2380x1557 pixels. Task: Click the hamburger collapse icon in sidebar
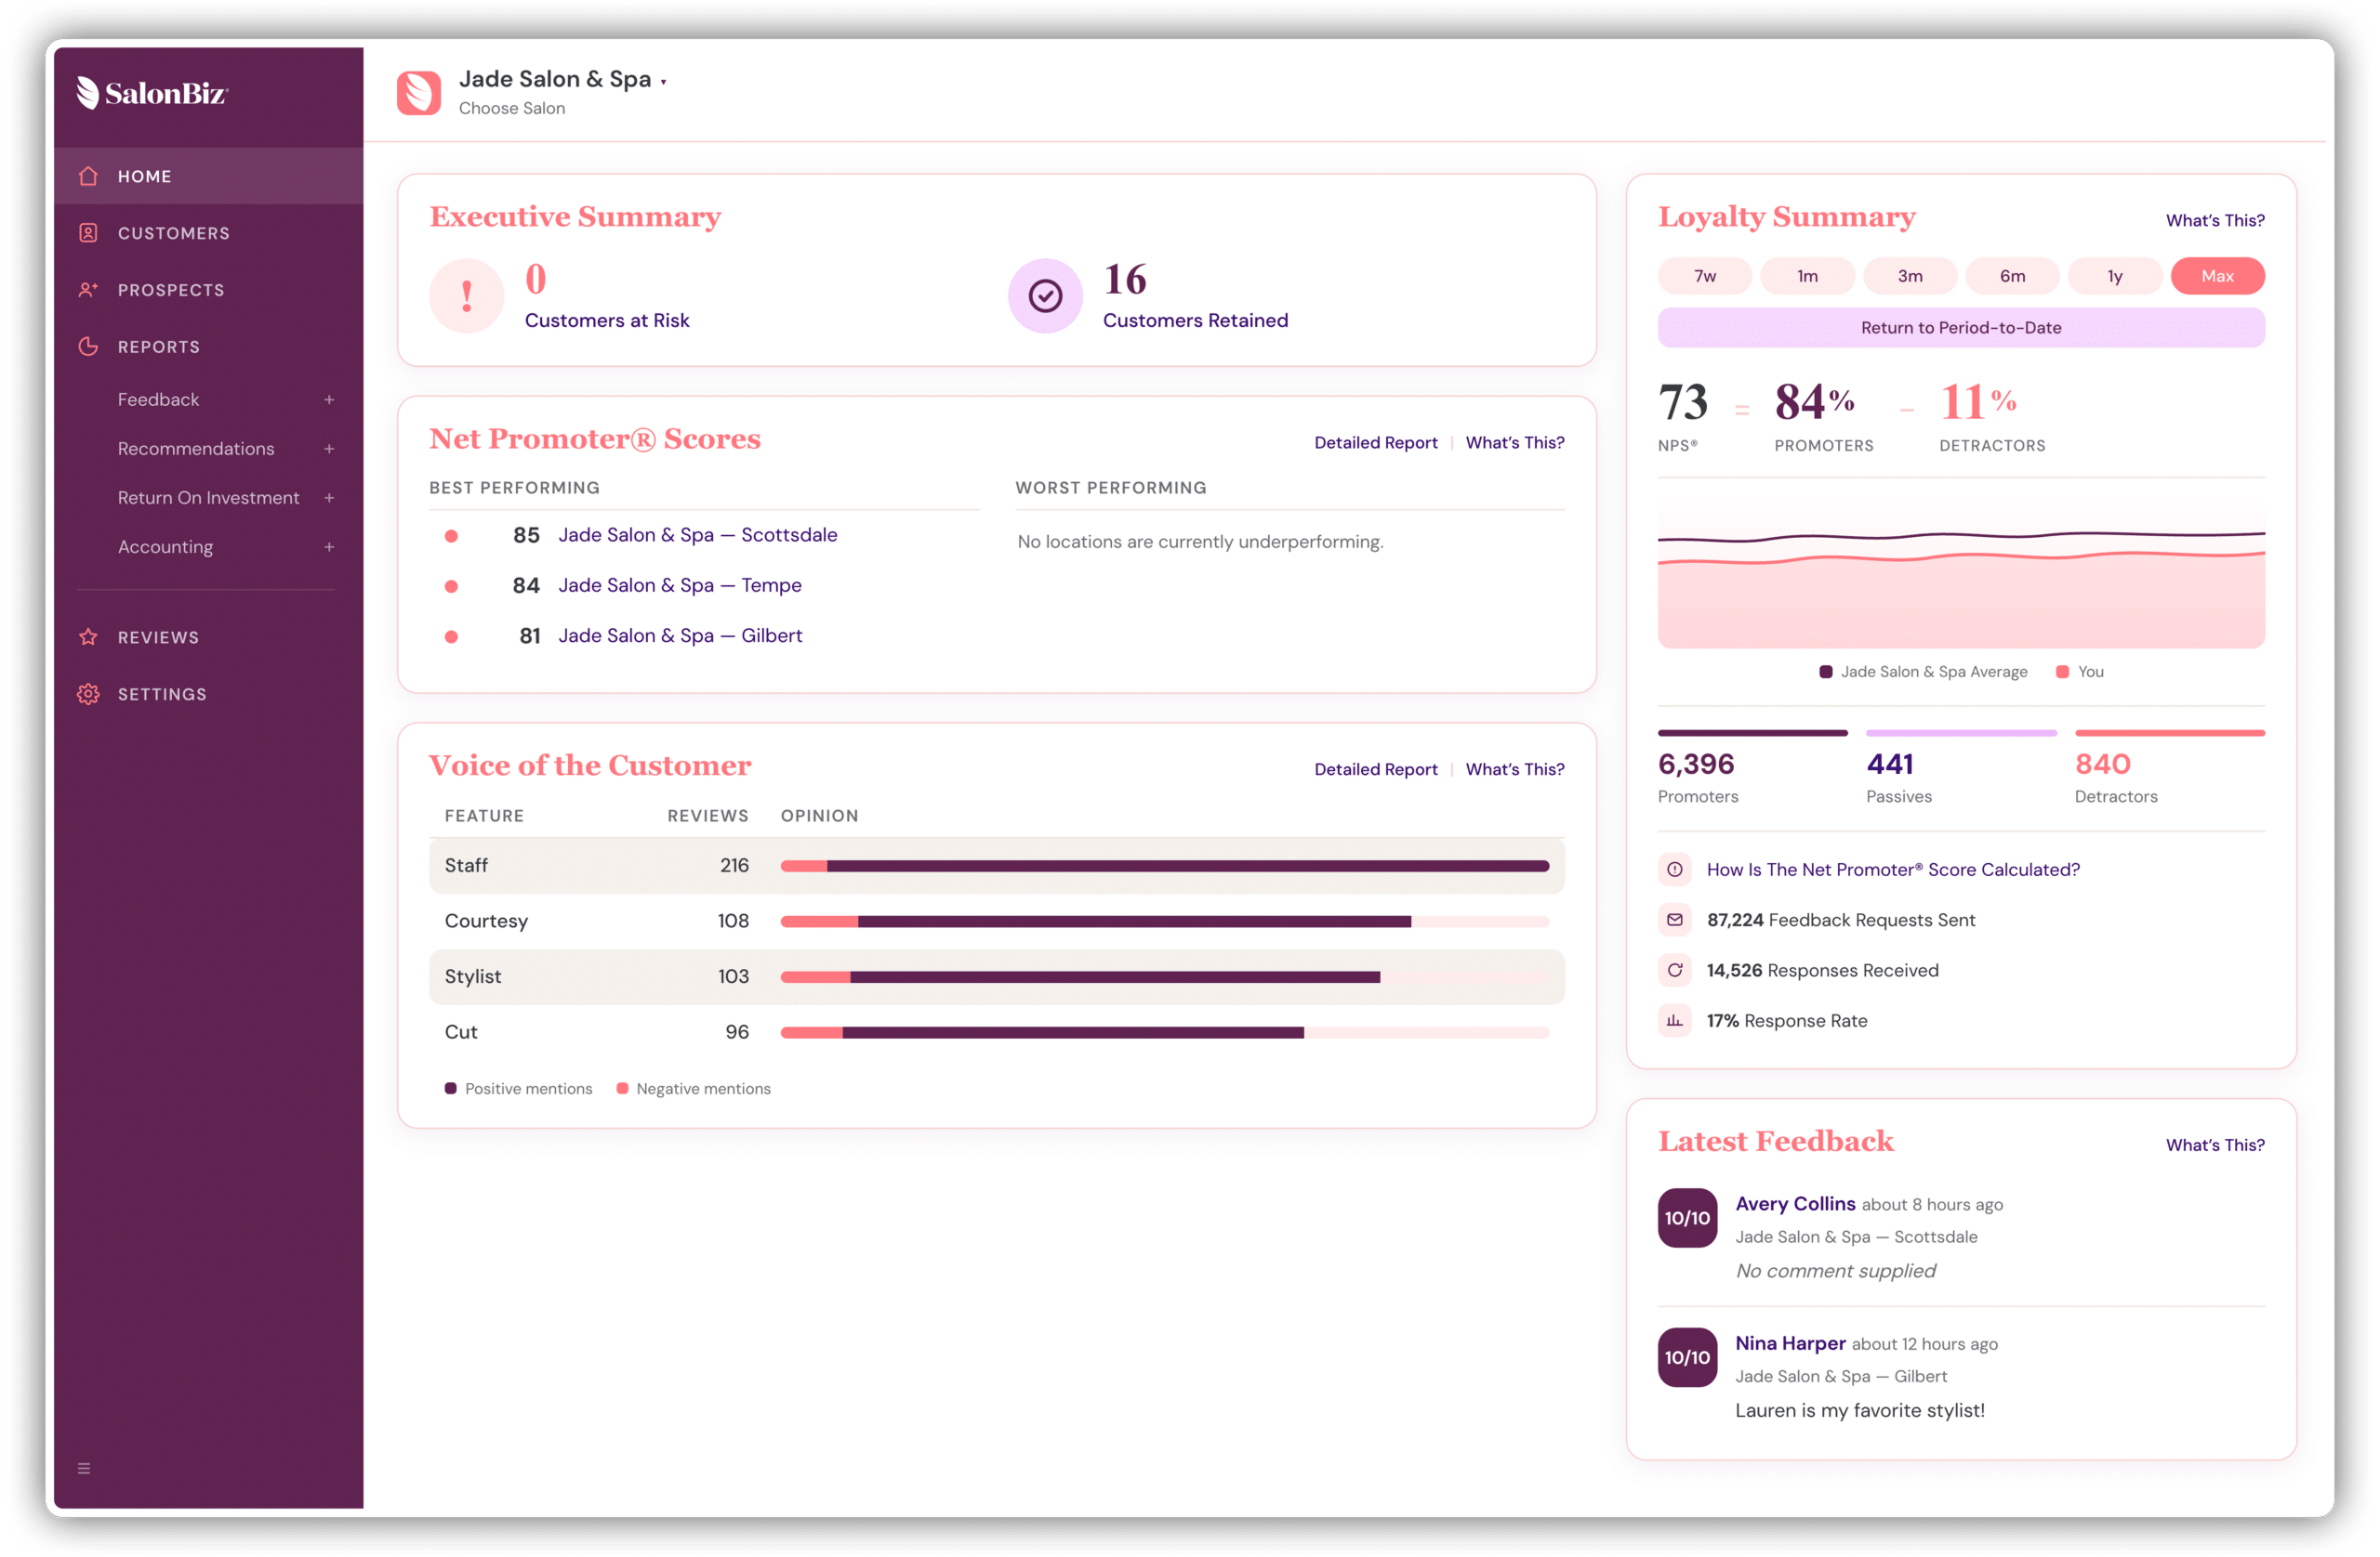click(x=84, y=1468)
